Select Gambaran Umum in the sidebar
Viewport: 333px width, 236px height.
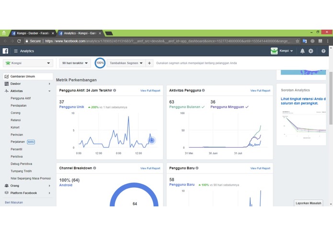pos(28,76)
